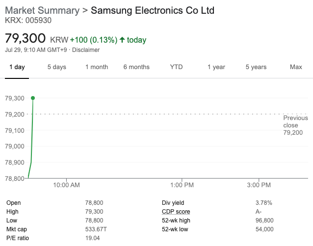Open the 1 month chart range

pos(97,67)
